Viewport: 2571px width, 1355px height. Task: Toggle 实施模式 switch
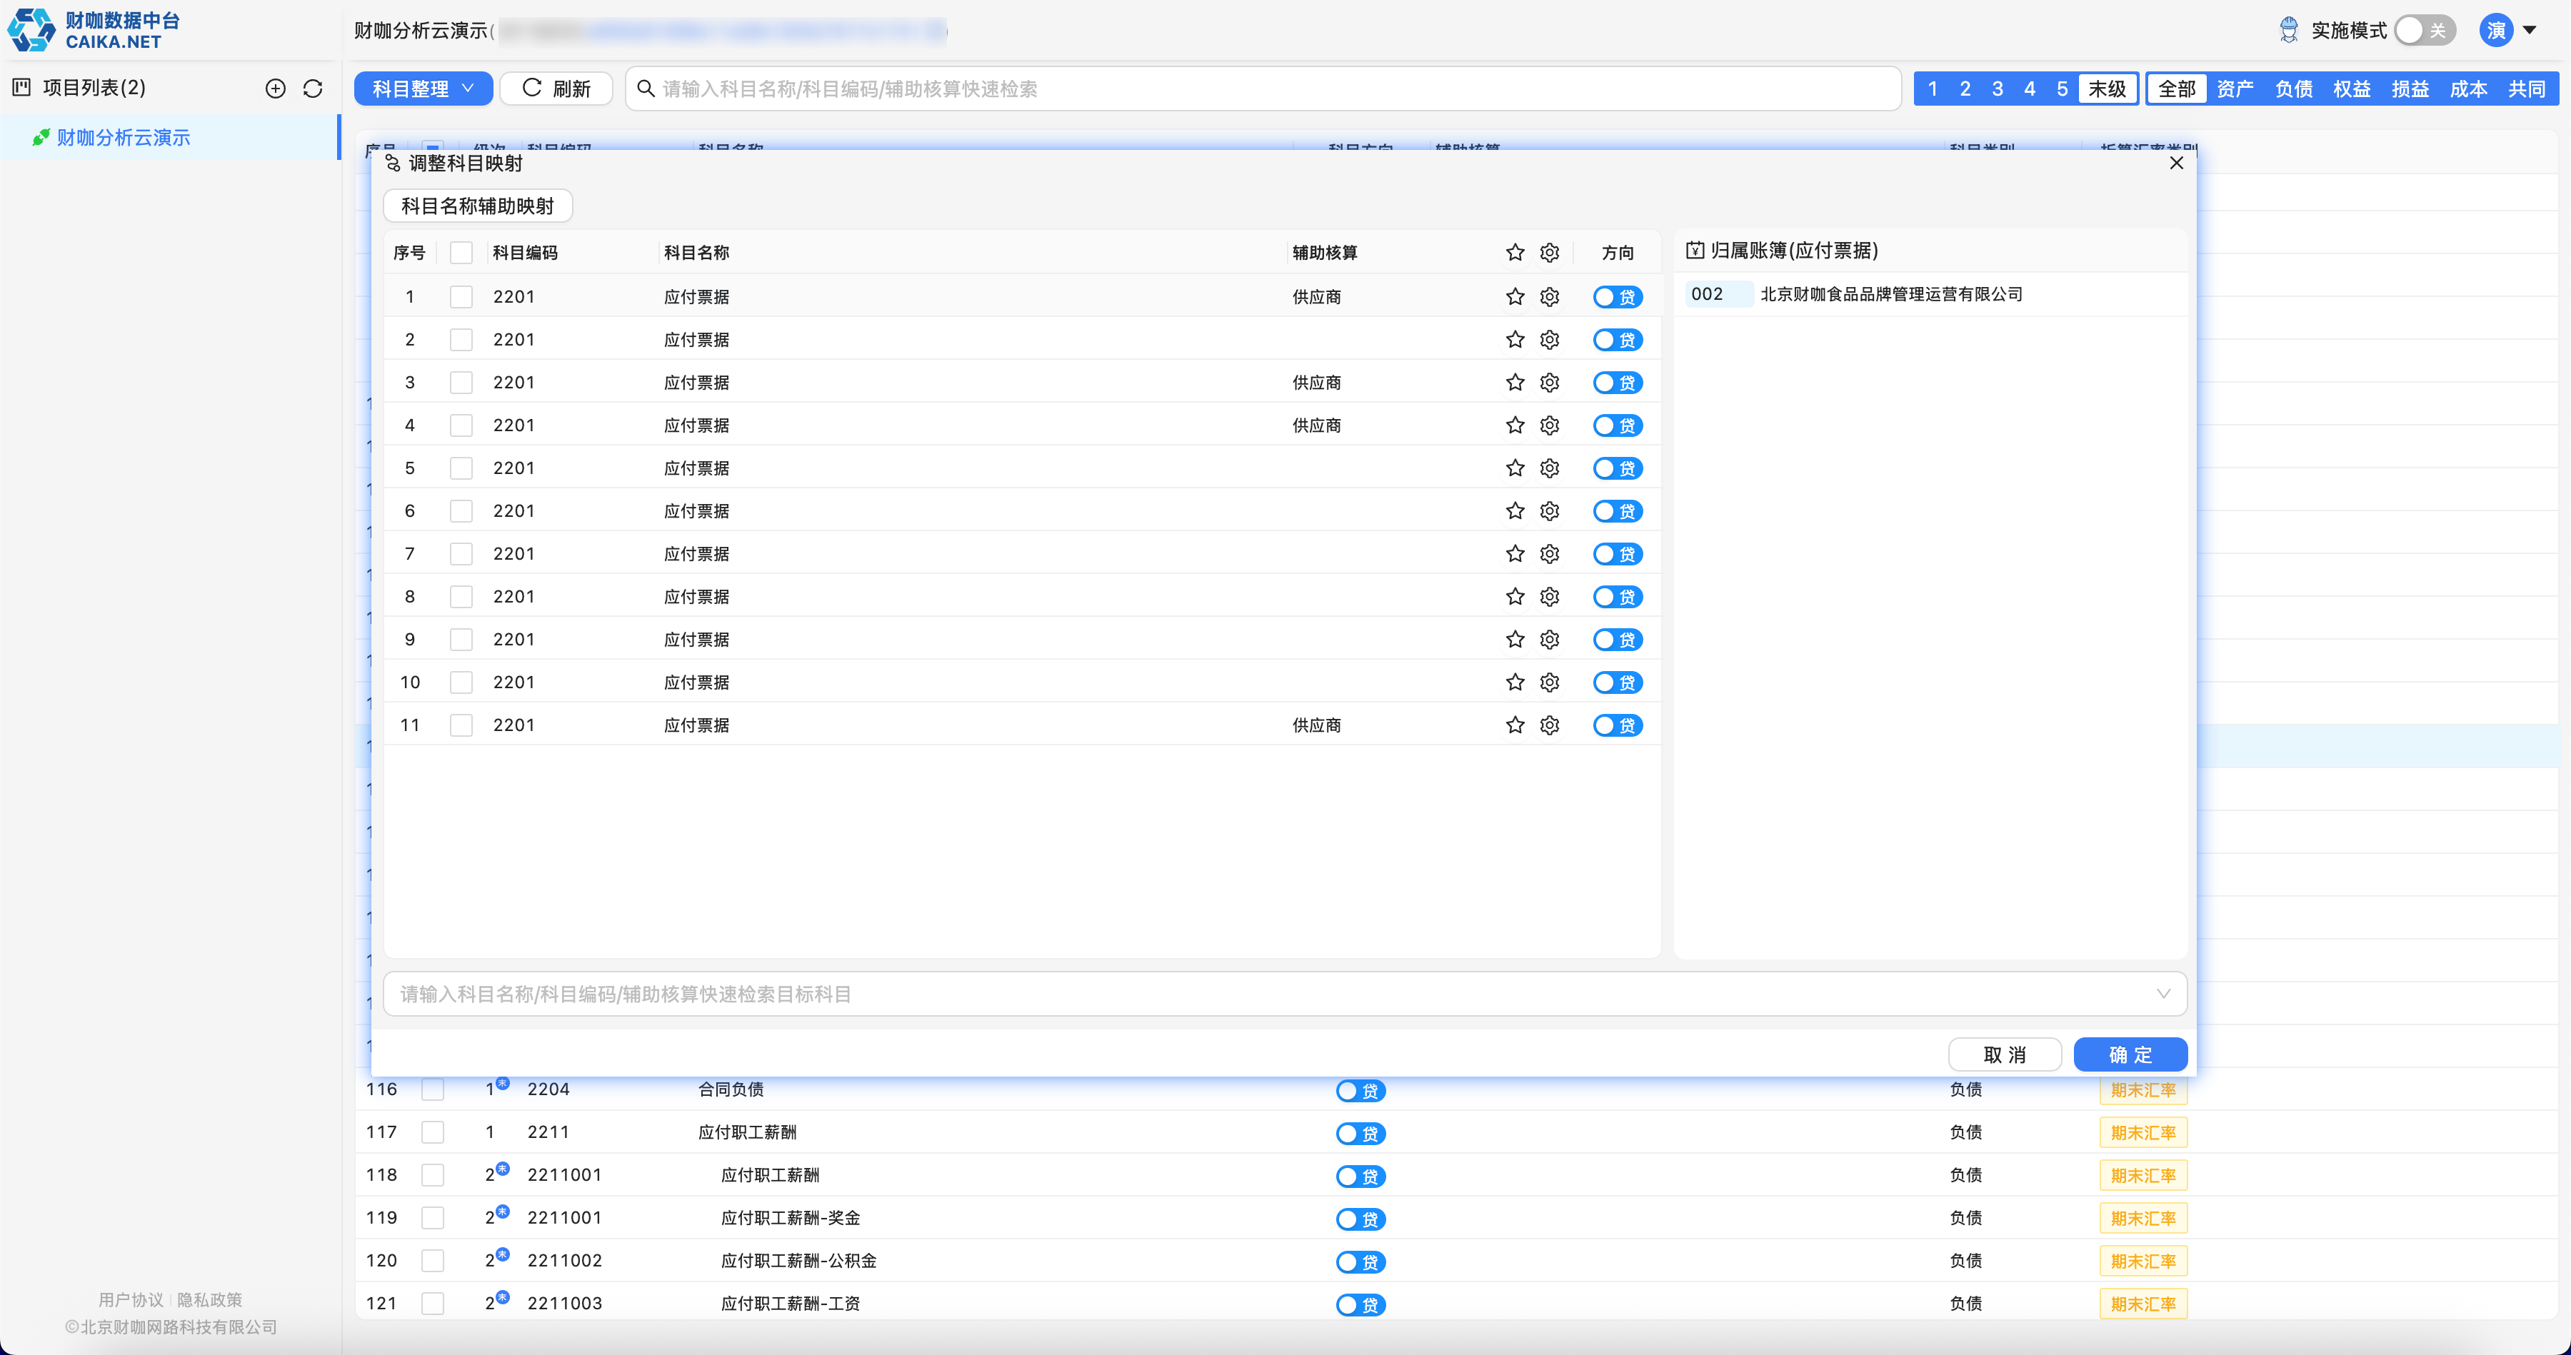pyautogui.click(x=2423, y=31)
